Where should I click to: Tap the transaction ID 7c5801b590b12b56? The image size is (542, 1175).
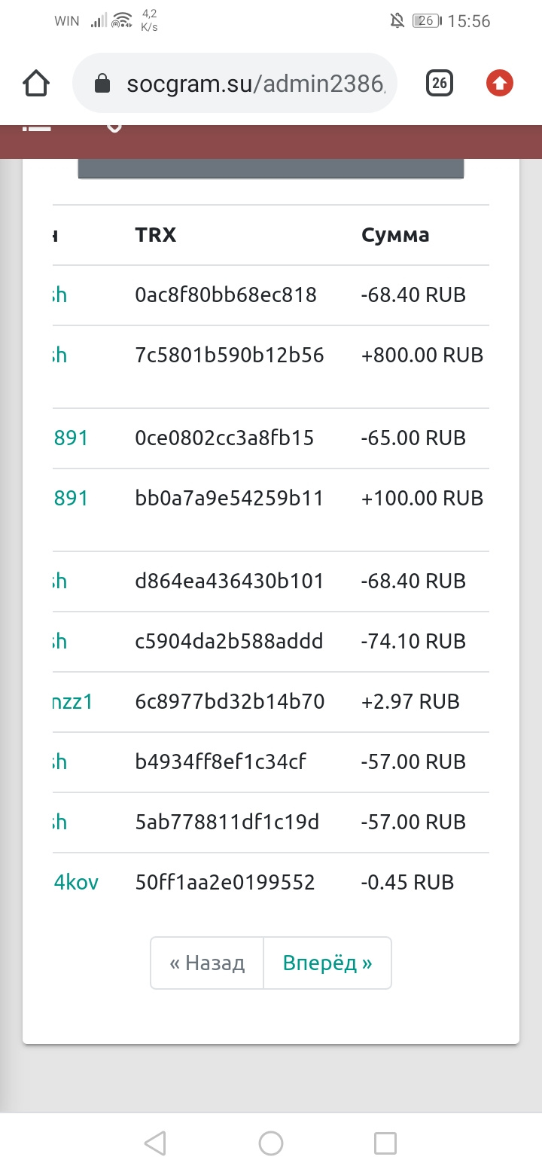click(230, 355)
